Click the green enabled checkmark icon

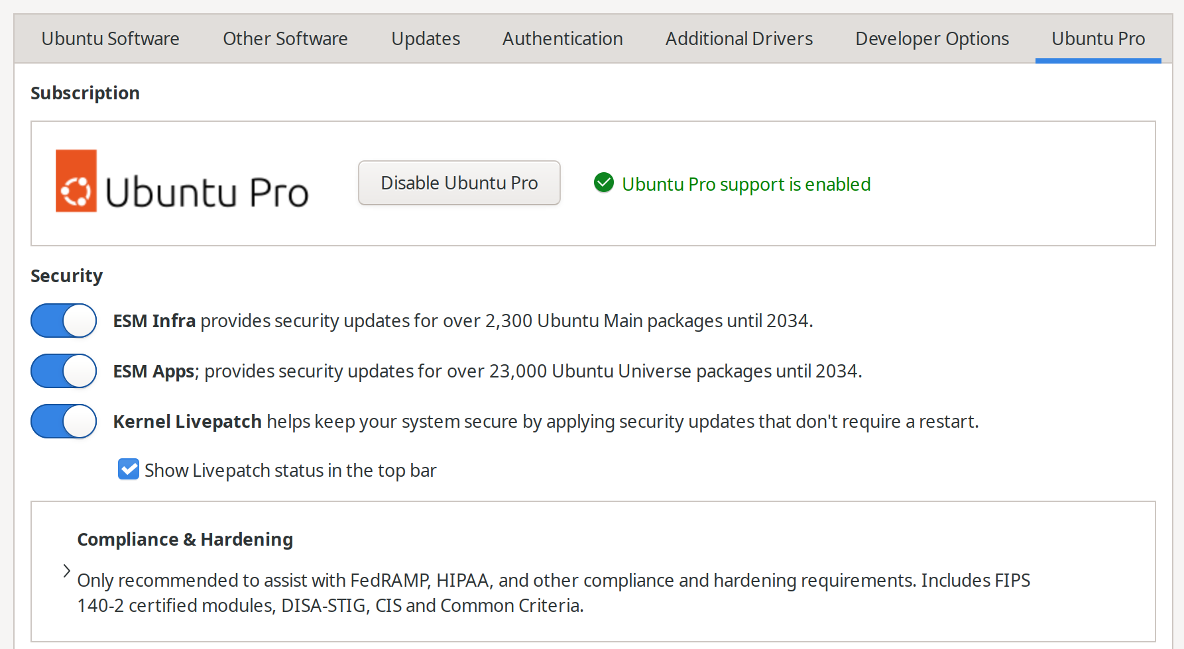[604, 182]
